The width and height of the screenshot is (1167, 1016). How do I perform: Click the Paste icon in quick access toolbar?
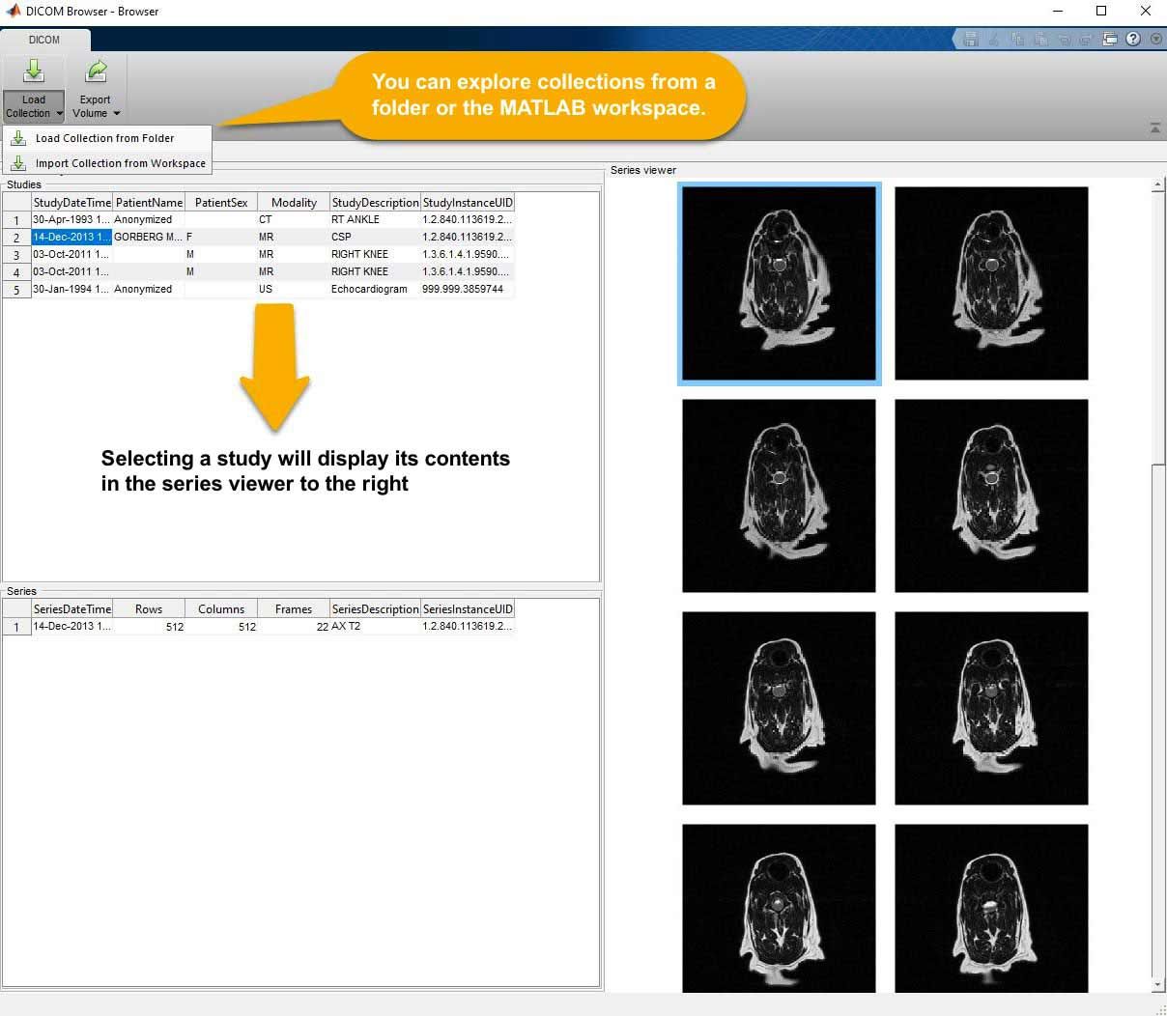click(1040, 39)
